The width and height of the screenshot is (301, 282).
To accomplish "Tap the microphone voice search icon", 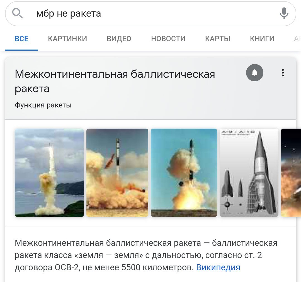I will [x=284, y=13].
